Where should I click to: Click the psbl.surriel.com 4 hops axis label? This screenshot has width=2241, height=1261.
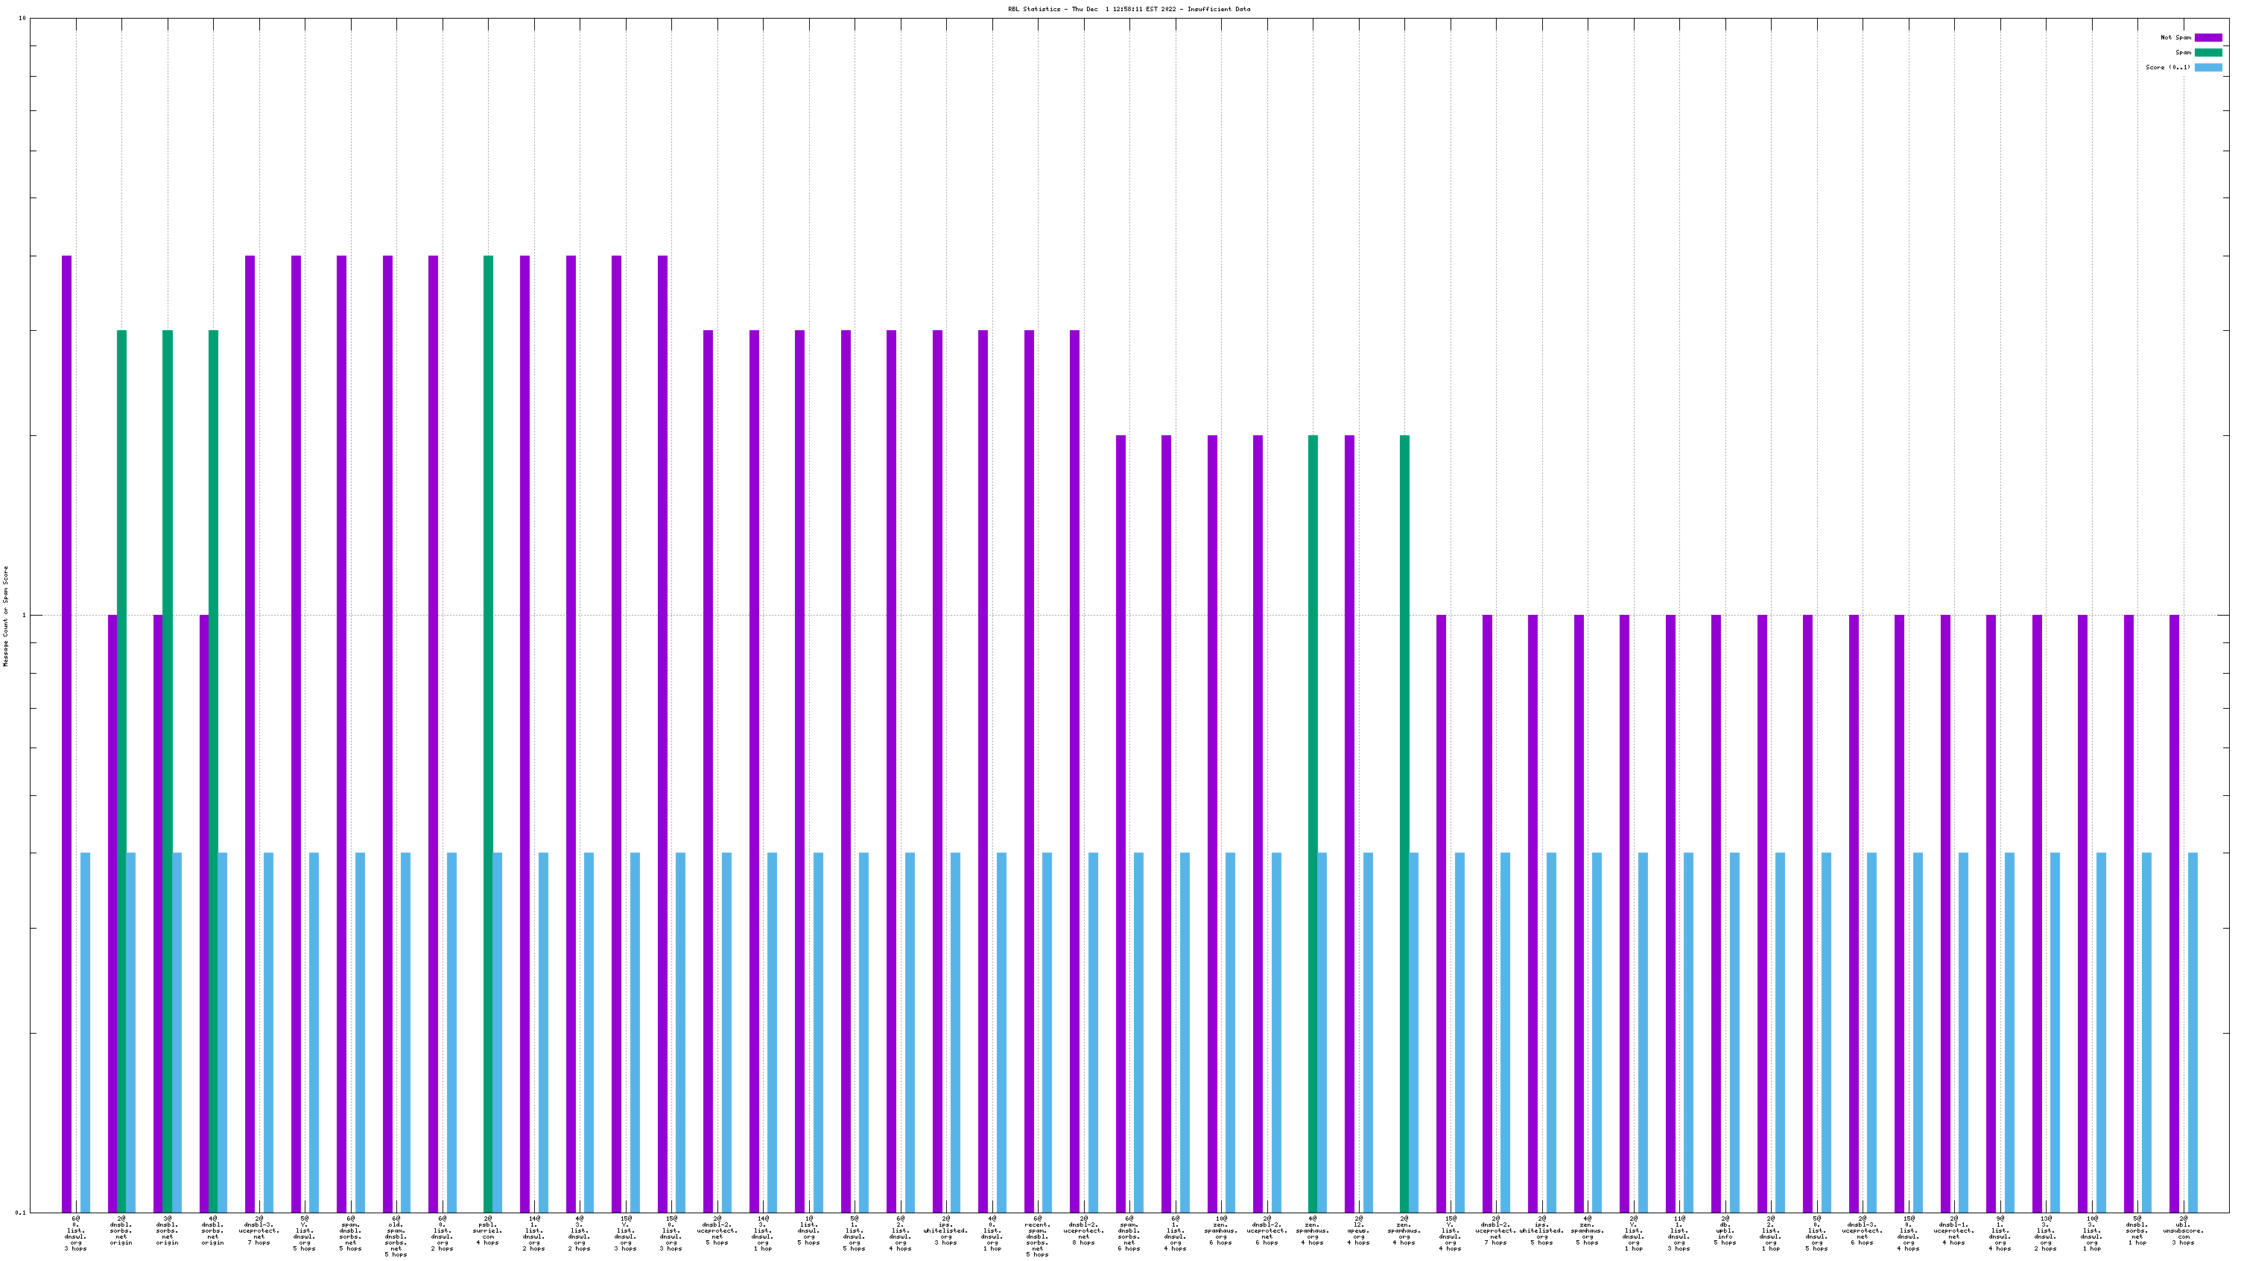(487, 1230)
